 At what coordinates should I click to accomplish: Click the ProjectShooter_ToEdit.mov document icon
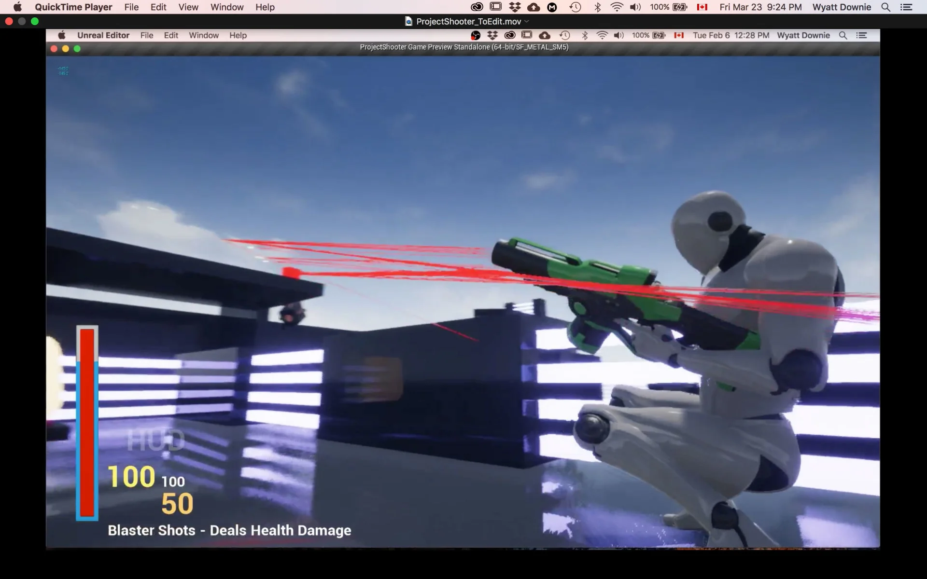(408, 21)
